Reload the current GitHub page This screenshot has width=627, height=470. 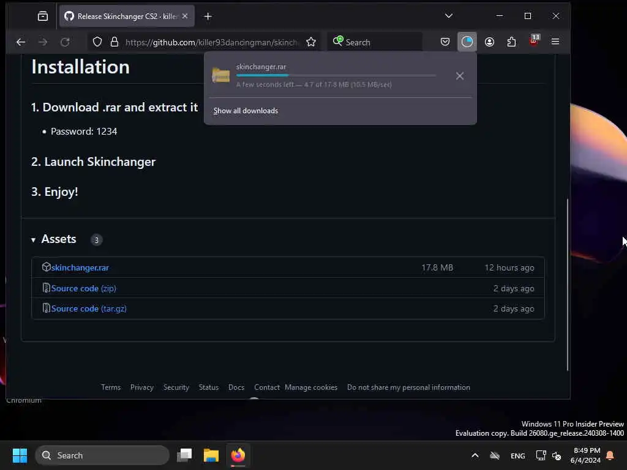(65, 42)
